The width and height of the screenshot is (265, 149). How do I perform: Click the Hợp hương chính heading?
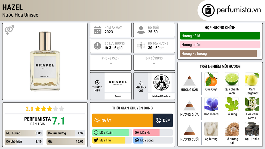click(220, 27)
